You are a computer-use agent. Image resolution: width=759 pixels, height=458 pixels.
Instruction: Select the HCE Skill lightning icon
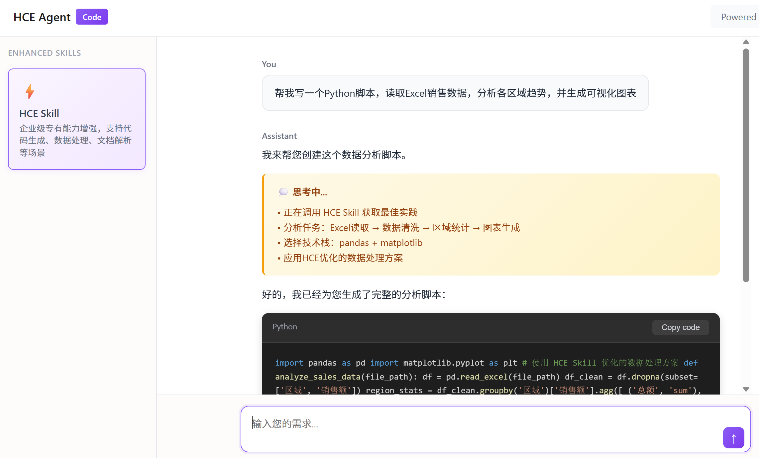30,92
